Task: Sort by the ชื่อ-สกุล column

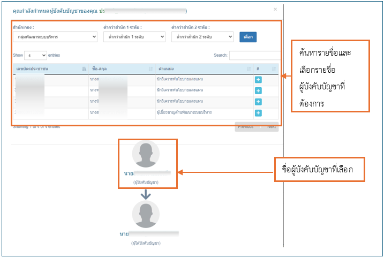Action: 122,69
